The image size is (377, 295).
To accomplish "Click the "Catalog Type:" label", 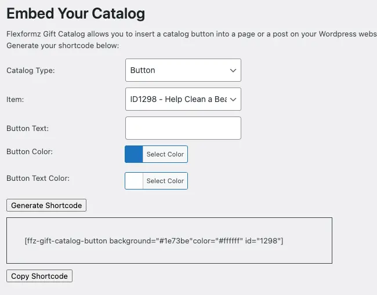I will pyautogui.click(x=30, y=71).
